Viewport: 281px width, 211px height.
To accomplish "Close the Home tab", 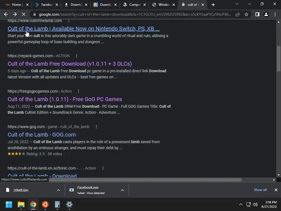I will pyautogui.click(x=27, y=5).
